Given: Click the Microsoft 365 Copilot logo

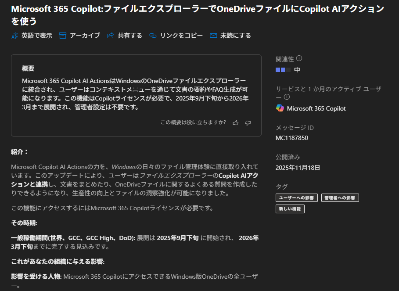Looking at the screenshot, I should tap(280, 108).
